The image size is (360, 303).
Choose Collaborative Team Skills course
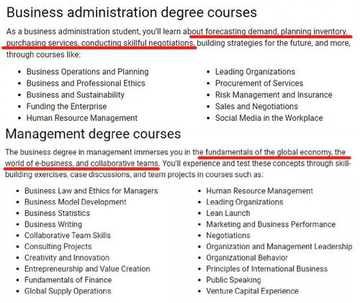tap(68, 235)
